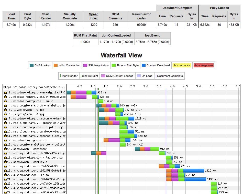Select the disqus.com config.js request label
The height and width of the screenshot is (194, 243).
click(30, 162)
